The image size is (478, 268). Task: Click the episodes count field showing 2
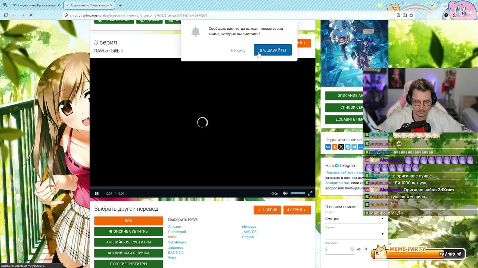[337, 249]
